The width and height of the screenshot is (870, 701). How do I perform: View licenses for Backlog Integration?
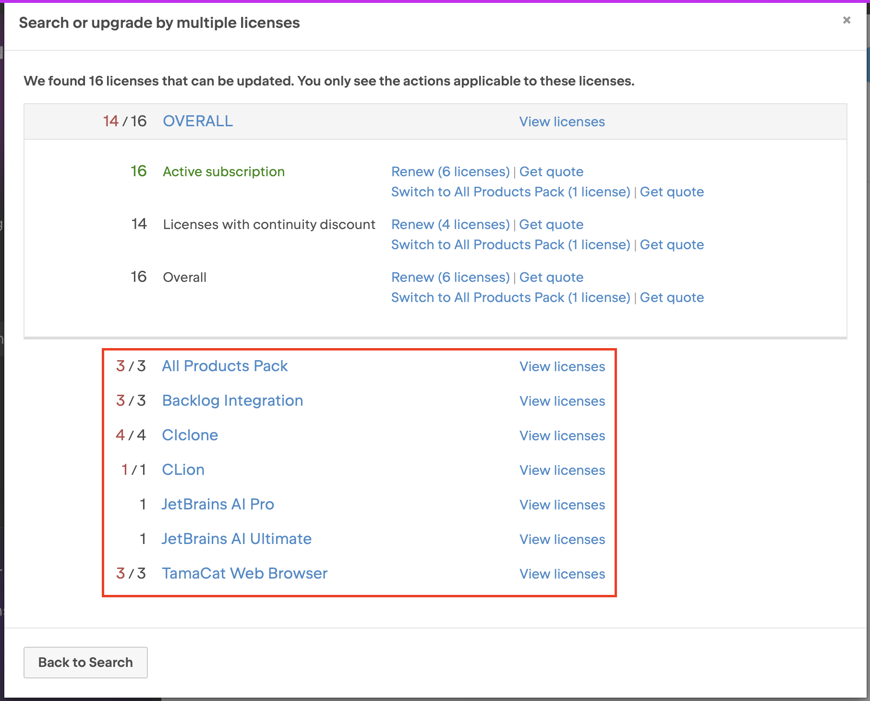coord(562,401)
